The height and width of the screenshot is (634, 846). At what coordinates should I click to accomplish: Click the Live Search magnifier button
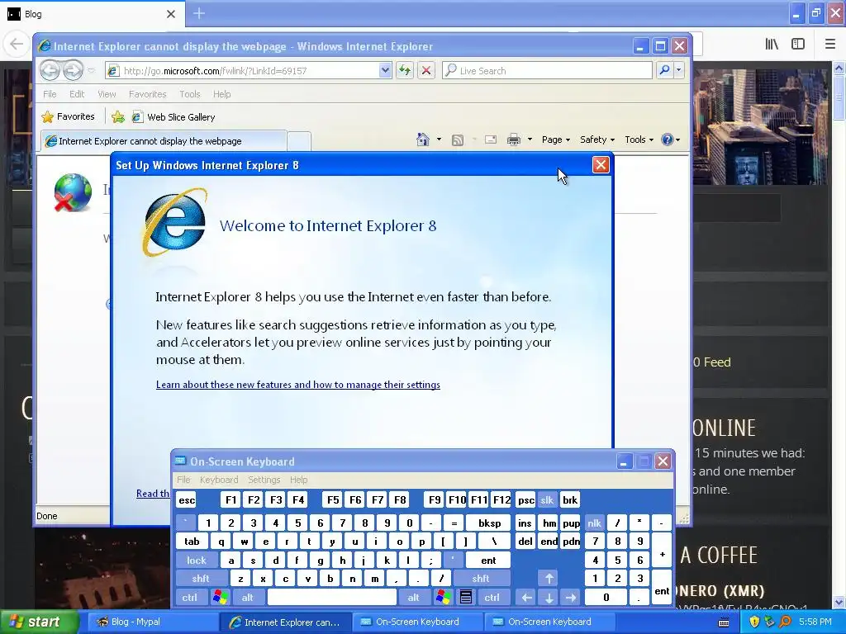click(665, 70)
